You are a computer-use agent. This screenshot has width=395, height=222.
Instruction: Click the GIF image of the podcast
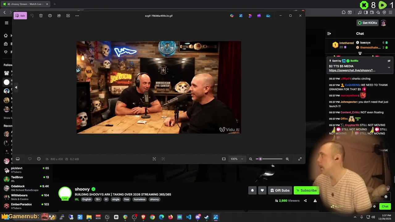pos(159,87)
